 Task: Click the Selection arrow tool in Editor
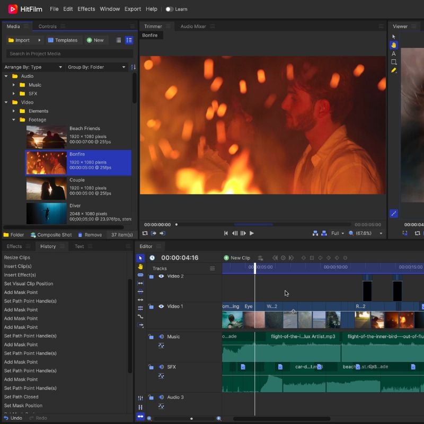pyautogui.click(x=140, y=258)
